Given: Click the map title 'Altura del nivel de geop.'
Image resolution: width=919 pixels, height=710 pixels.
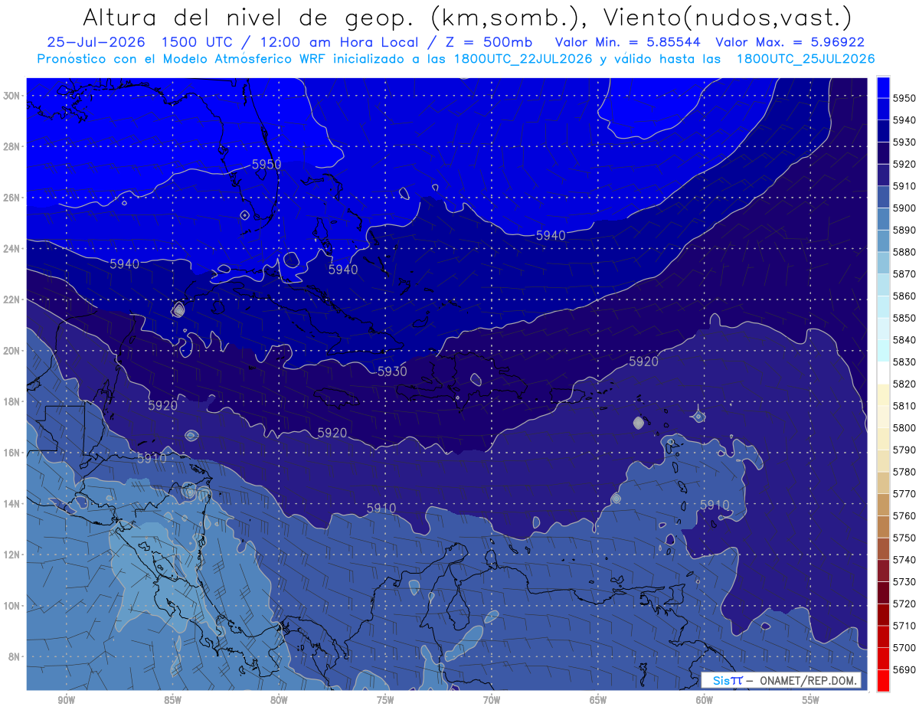Looking at the screenshot, I should [250, 17].
